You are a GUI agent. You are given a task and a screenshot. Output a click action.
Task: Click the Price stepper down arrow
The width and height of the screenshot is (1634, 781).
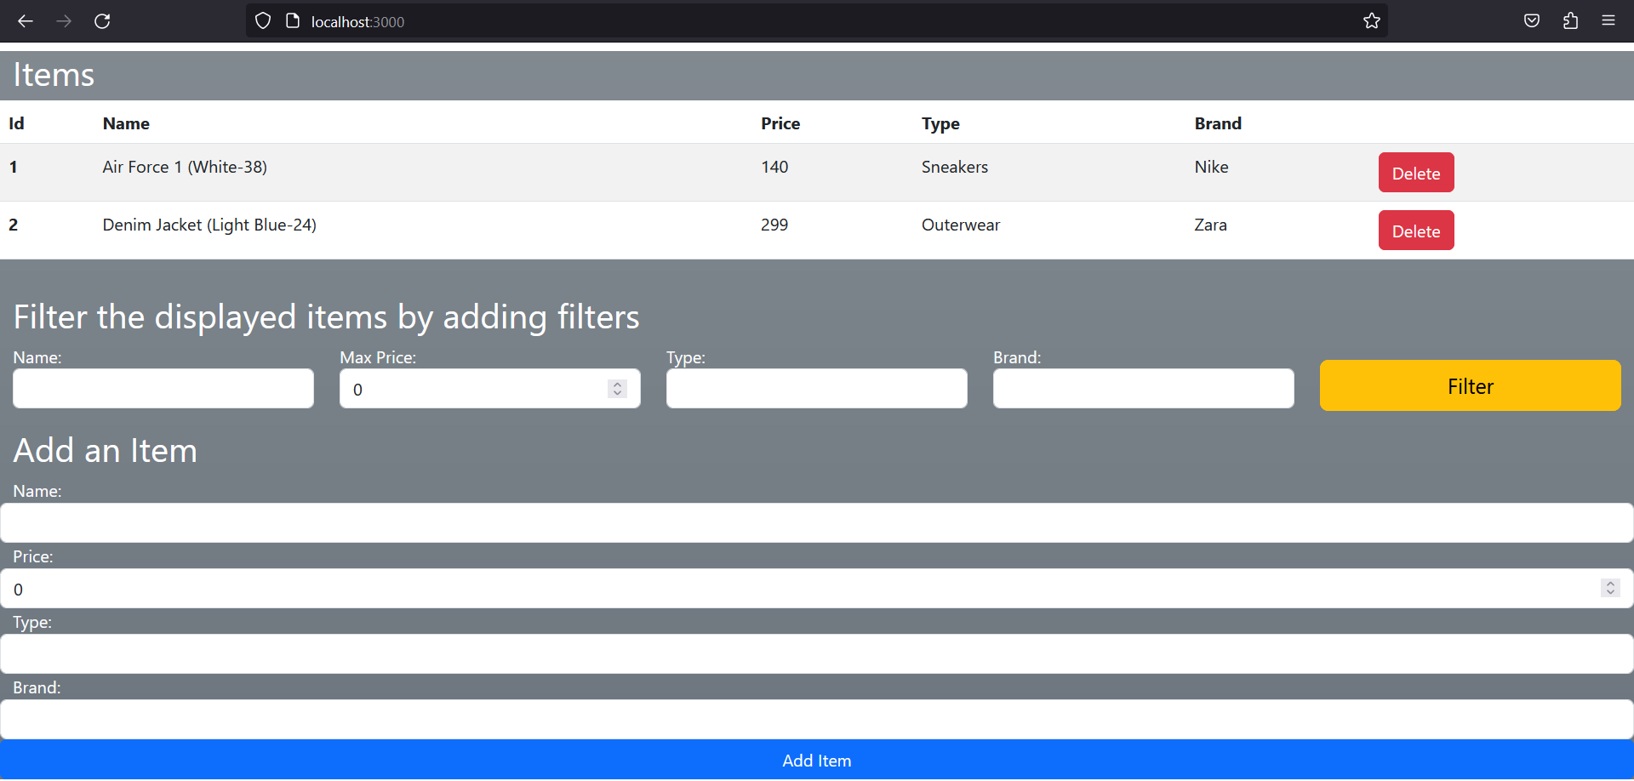click(x=1611, y=592)
